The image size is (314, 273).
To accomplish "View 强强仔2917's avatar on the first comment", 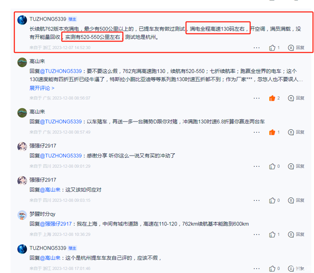I will click(22, 147).
